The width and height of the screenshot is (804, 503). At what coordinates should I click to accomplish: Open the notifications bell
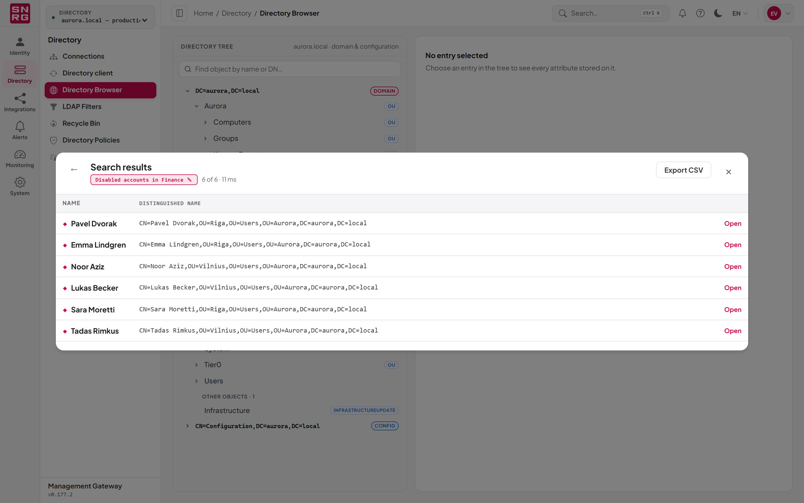682,13
